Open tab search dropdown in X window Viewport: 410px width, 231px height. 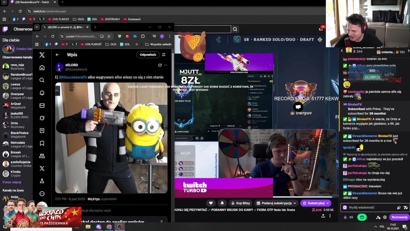click(37, 27)
